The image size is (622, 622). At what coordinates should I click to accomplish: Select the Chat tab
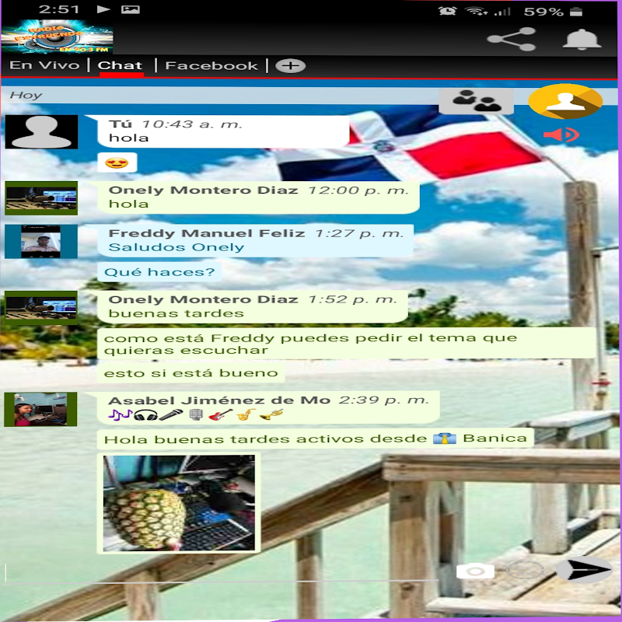click(x=120, y=65)
